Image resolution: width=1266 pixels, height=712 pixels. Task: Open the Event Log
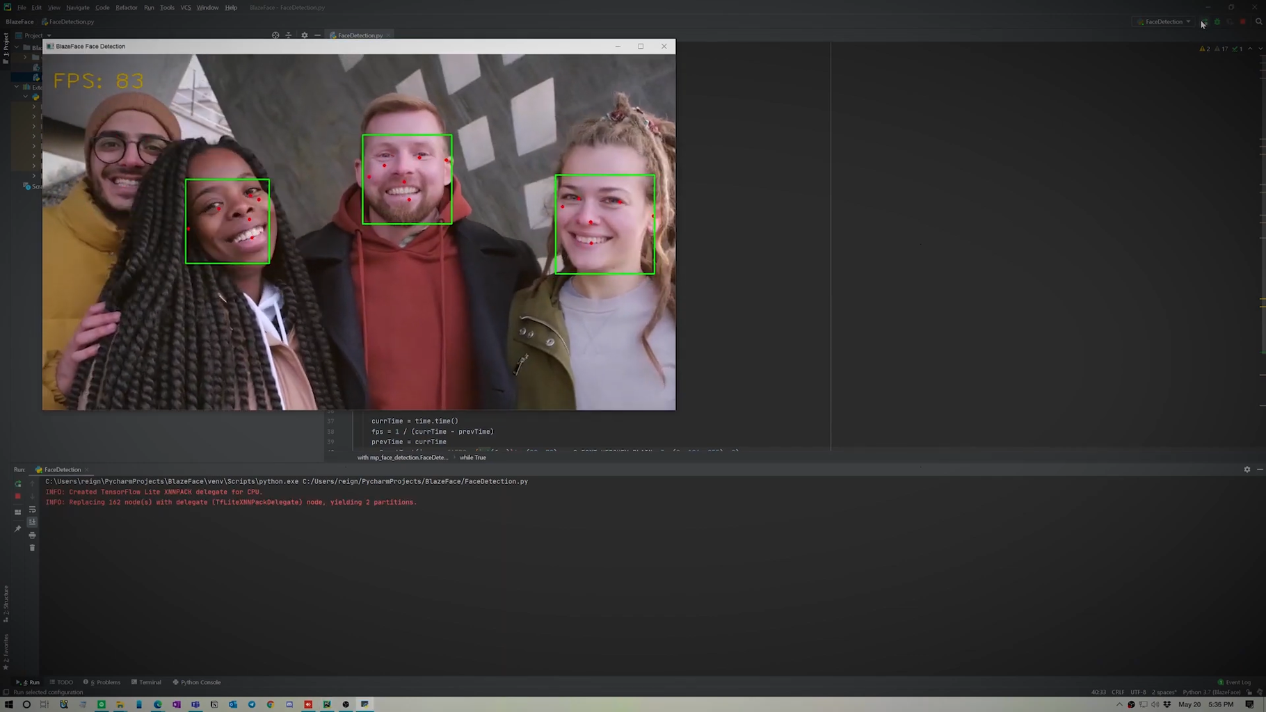[x=1235, y=682]
